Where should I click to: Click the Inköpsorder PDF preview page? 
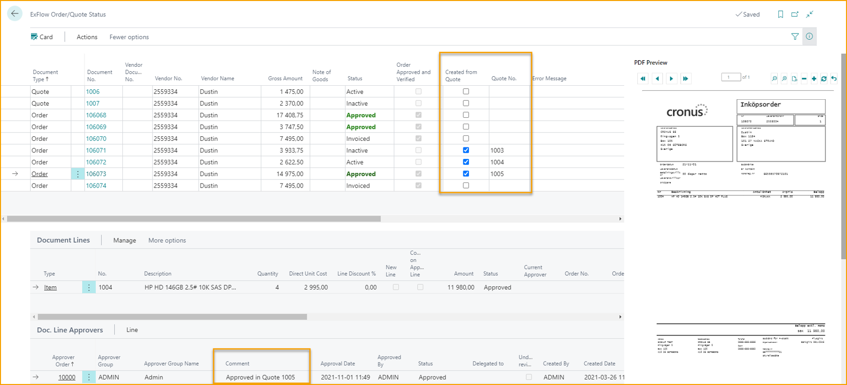pyautogui.click(x=741, y=226)
